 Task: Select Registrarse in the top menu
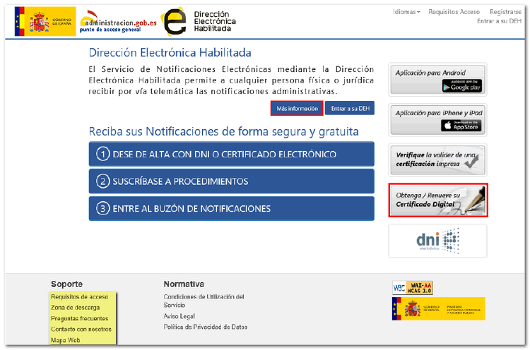505,12
